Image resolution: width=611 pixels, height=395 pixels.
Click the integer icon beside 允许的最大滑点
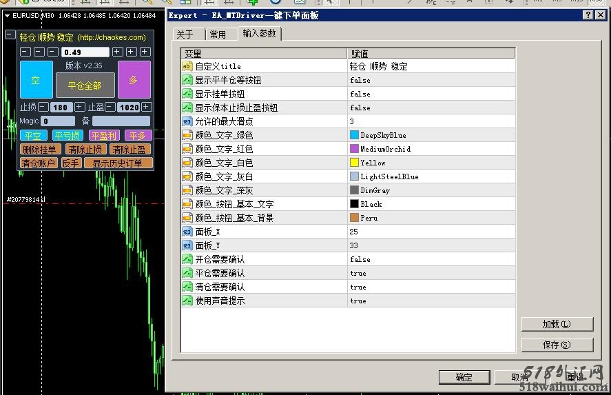[x=187, y=121]
